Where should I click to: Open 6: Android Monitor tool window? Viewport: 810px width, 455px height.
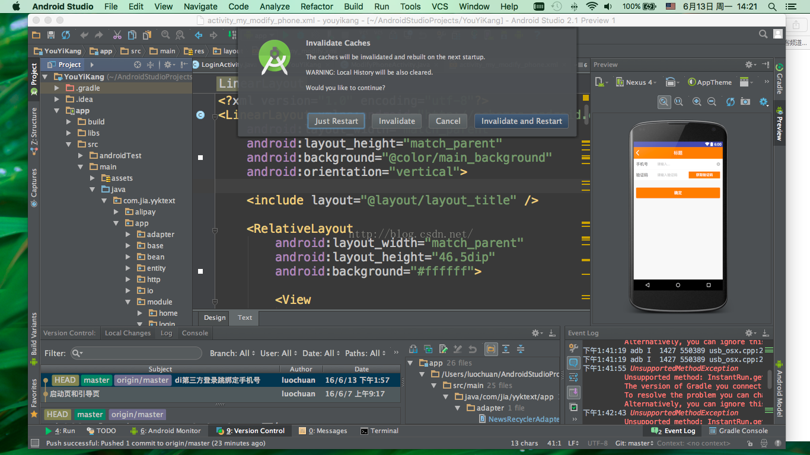165,431
